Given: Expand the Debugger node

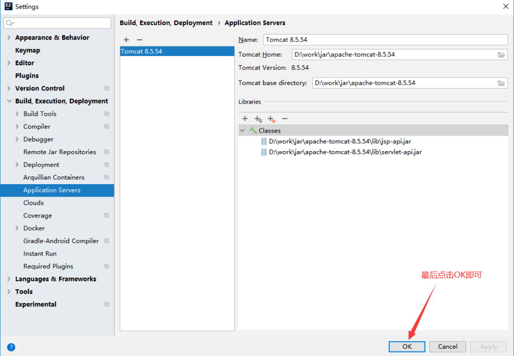Looking at the screenshot, I should coord(17,139).
